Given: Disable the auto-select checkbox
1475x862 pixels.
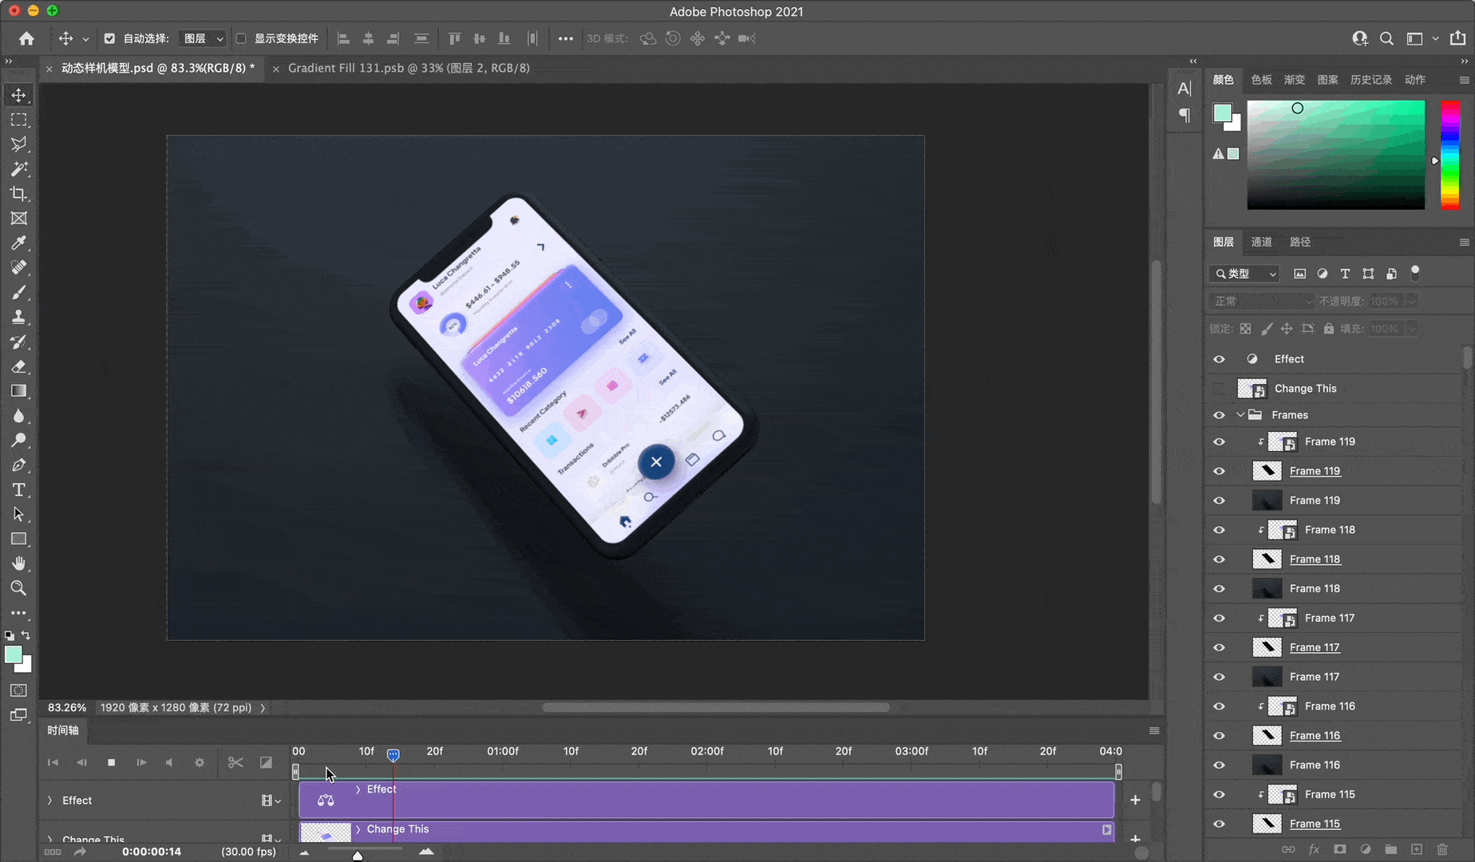Looking at the screenshot, I should tap(109, 38).
